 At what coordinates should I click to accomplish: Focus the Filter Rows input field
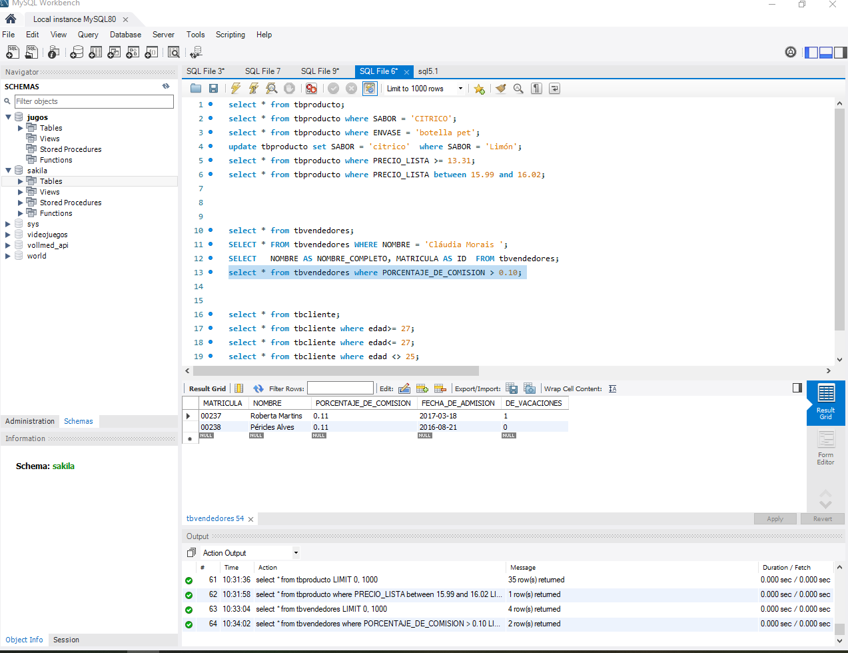(340, 388)
